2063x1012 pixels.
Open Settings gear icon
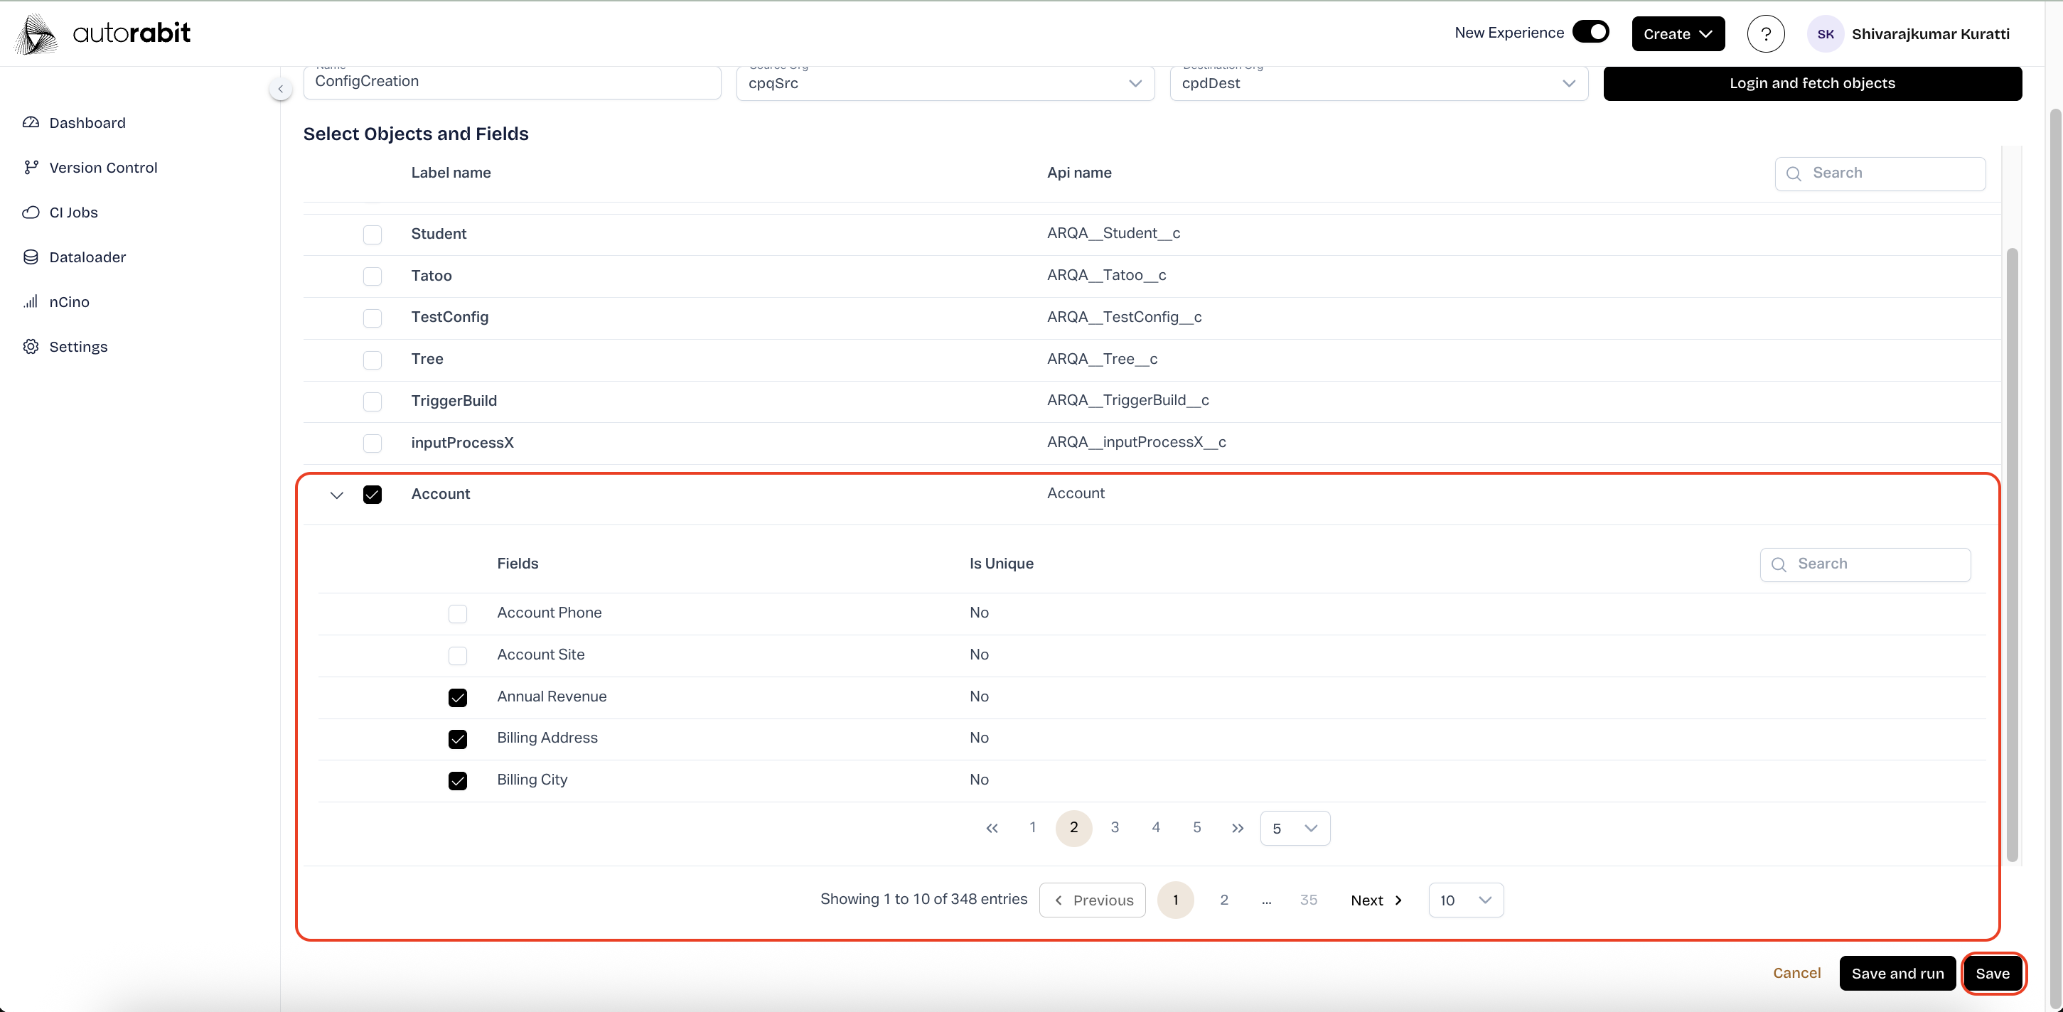click(31, 347)
